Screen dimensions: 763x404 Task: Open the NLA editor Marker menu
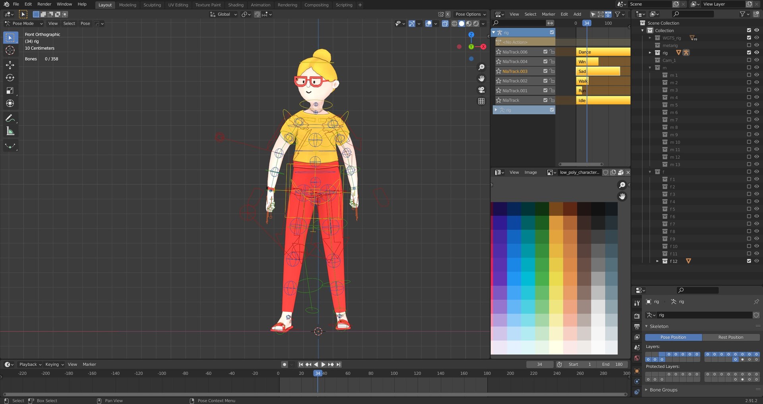pos(548,14)
